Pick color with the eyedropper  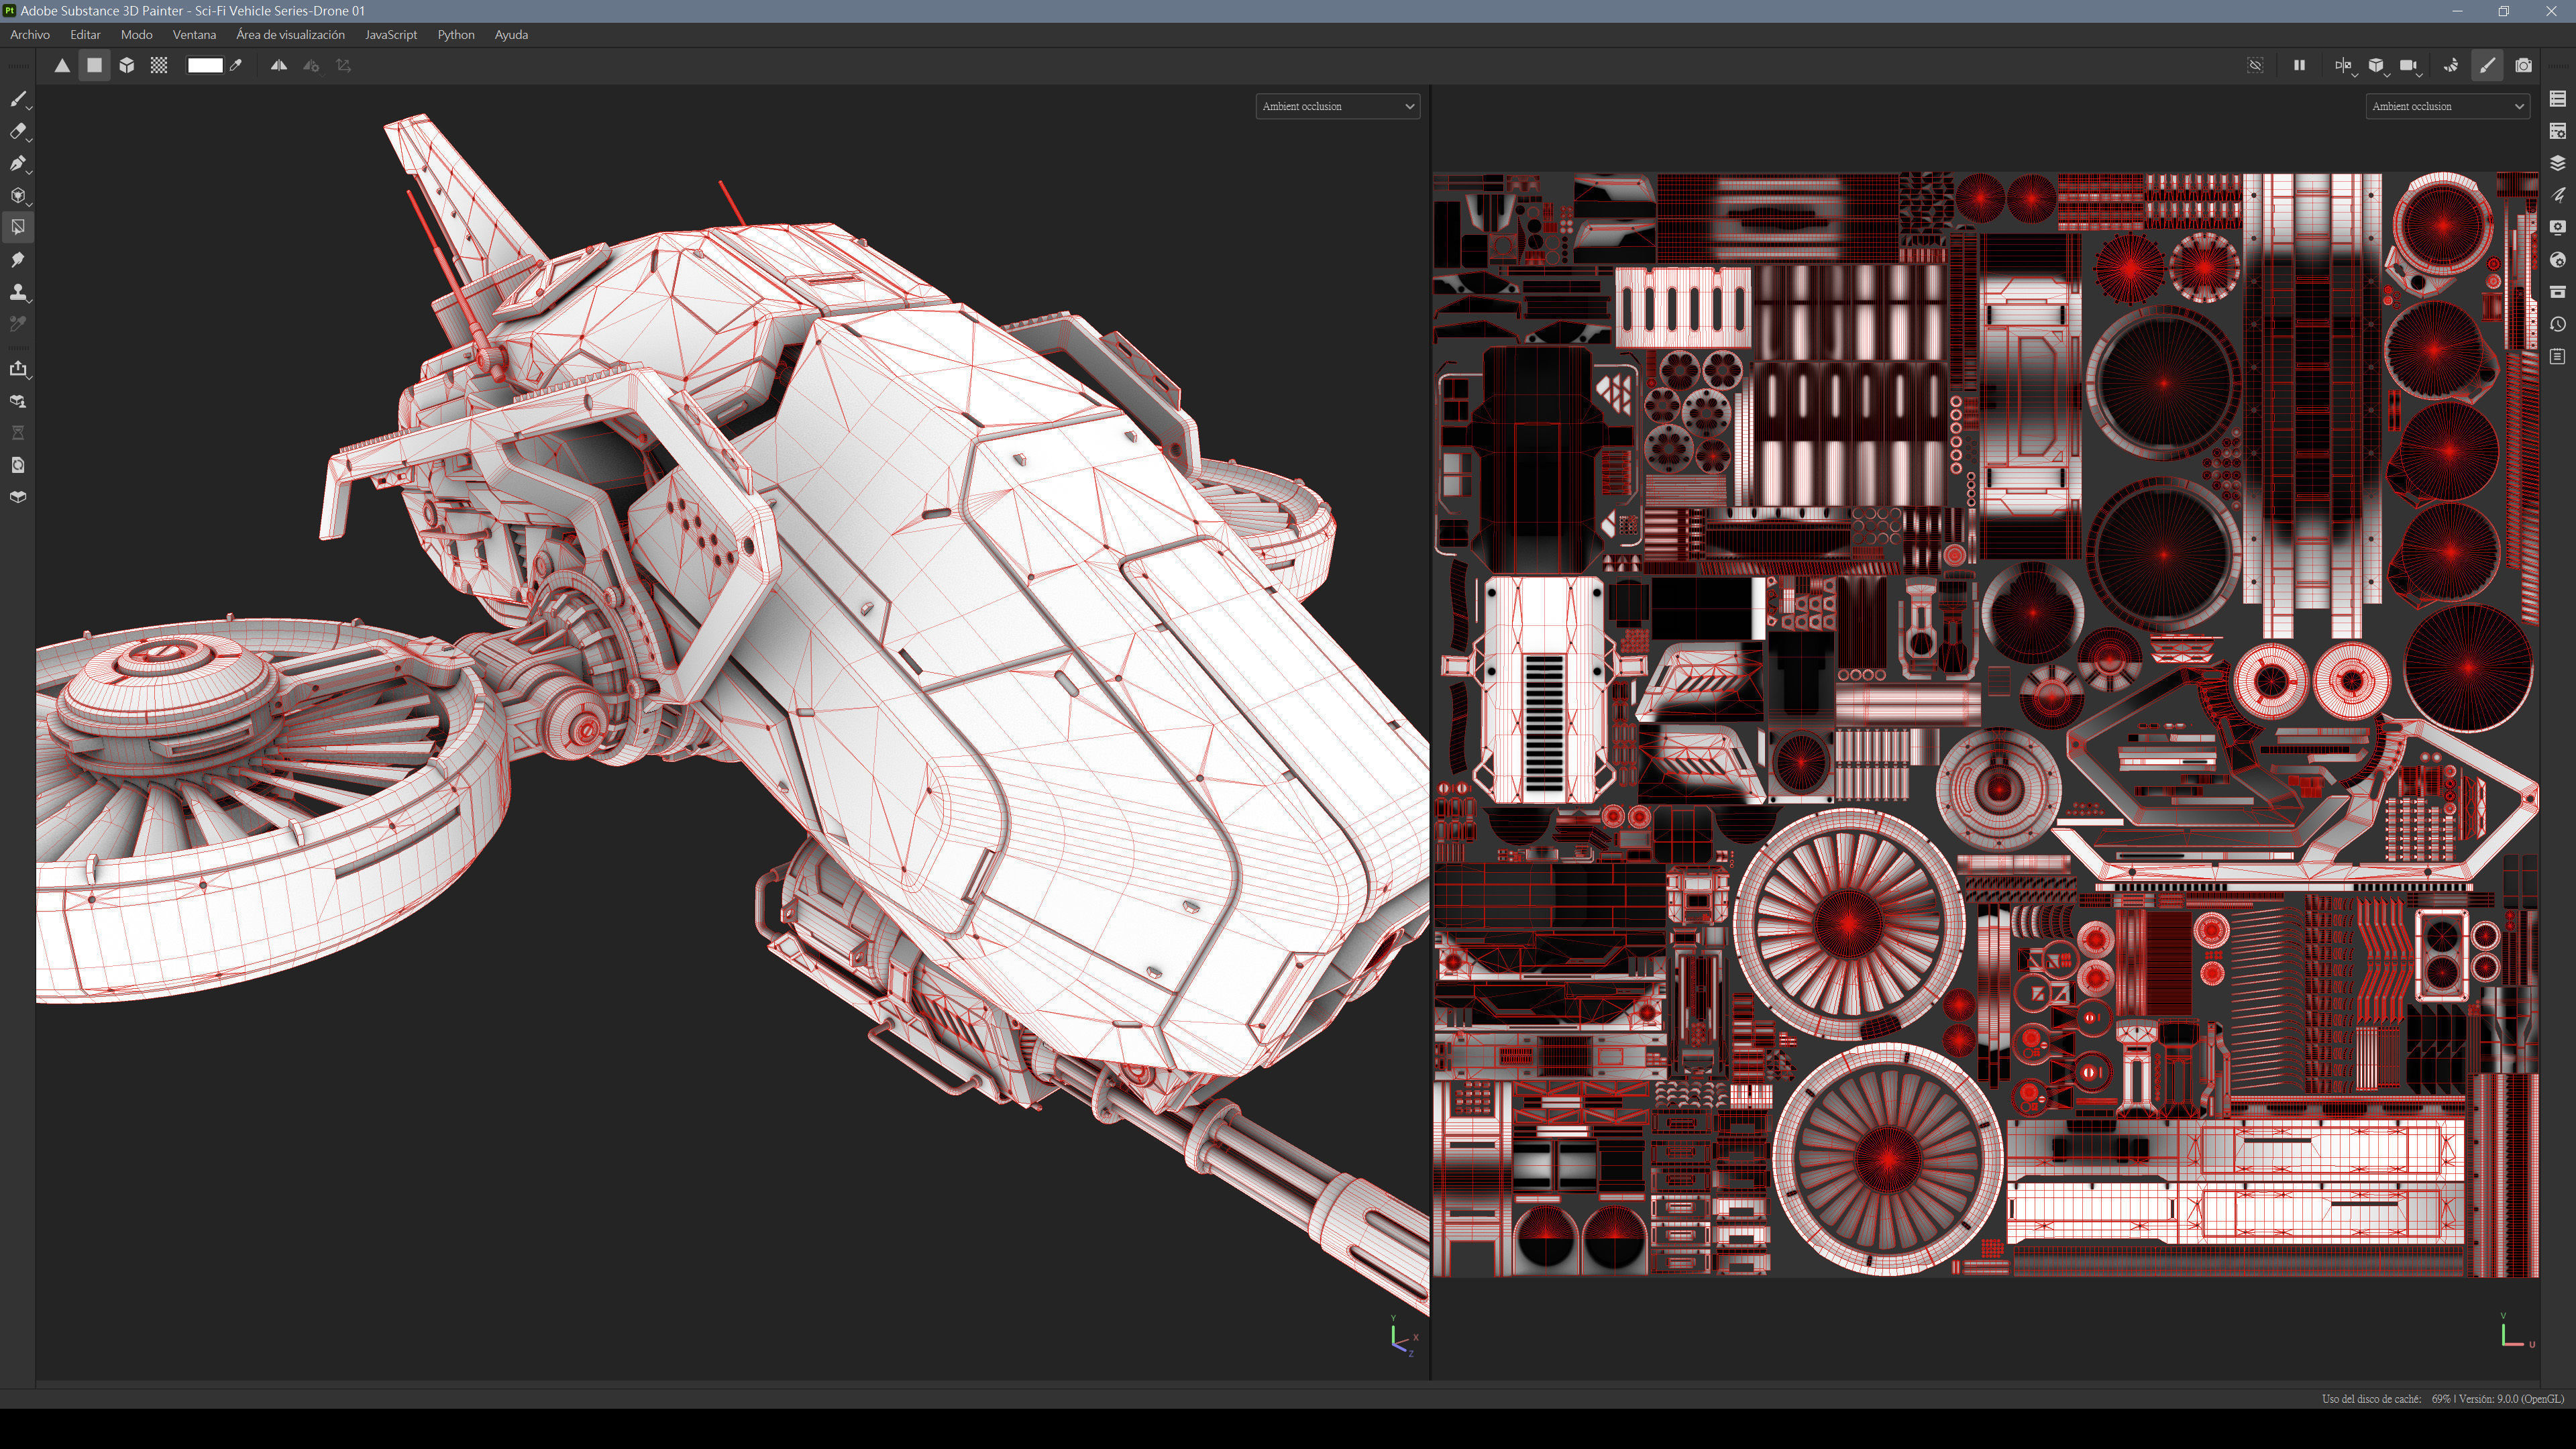pyautogui.click(x=236, y=66)
